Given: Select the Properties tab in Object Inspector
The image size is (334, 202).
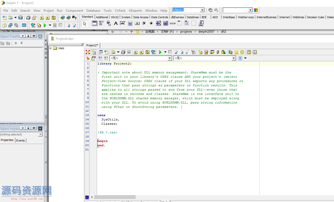Looking at the screenshot, I should 7,140.
